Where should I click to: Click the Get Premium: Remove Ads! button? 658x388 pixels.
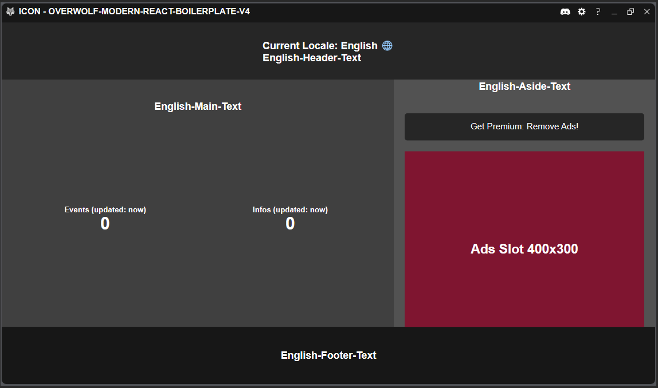(524, 126)
